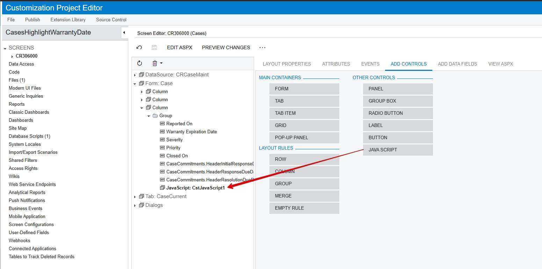Image resolution: width=542 pixels, height=269 pixels.
Task: Open Files (1) in the project tree
Action: (x=17, y=80)
